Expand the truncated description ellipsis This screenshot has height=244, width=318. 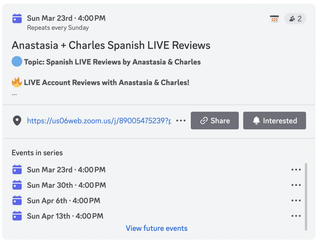14,94
